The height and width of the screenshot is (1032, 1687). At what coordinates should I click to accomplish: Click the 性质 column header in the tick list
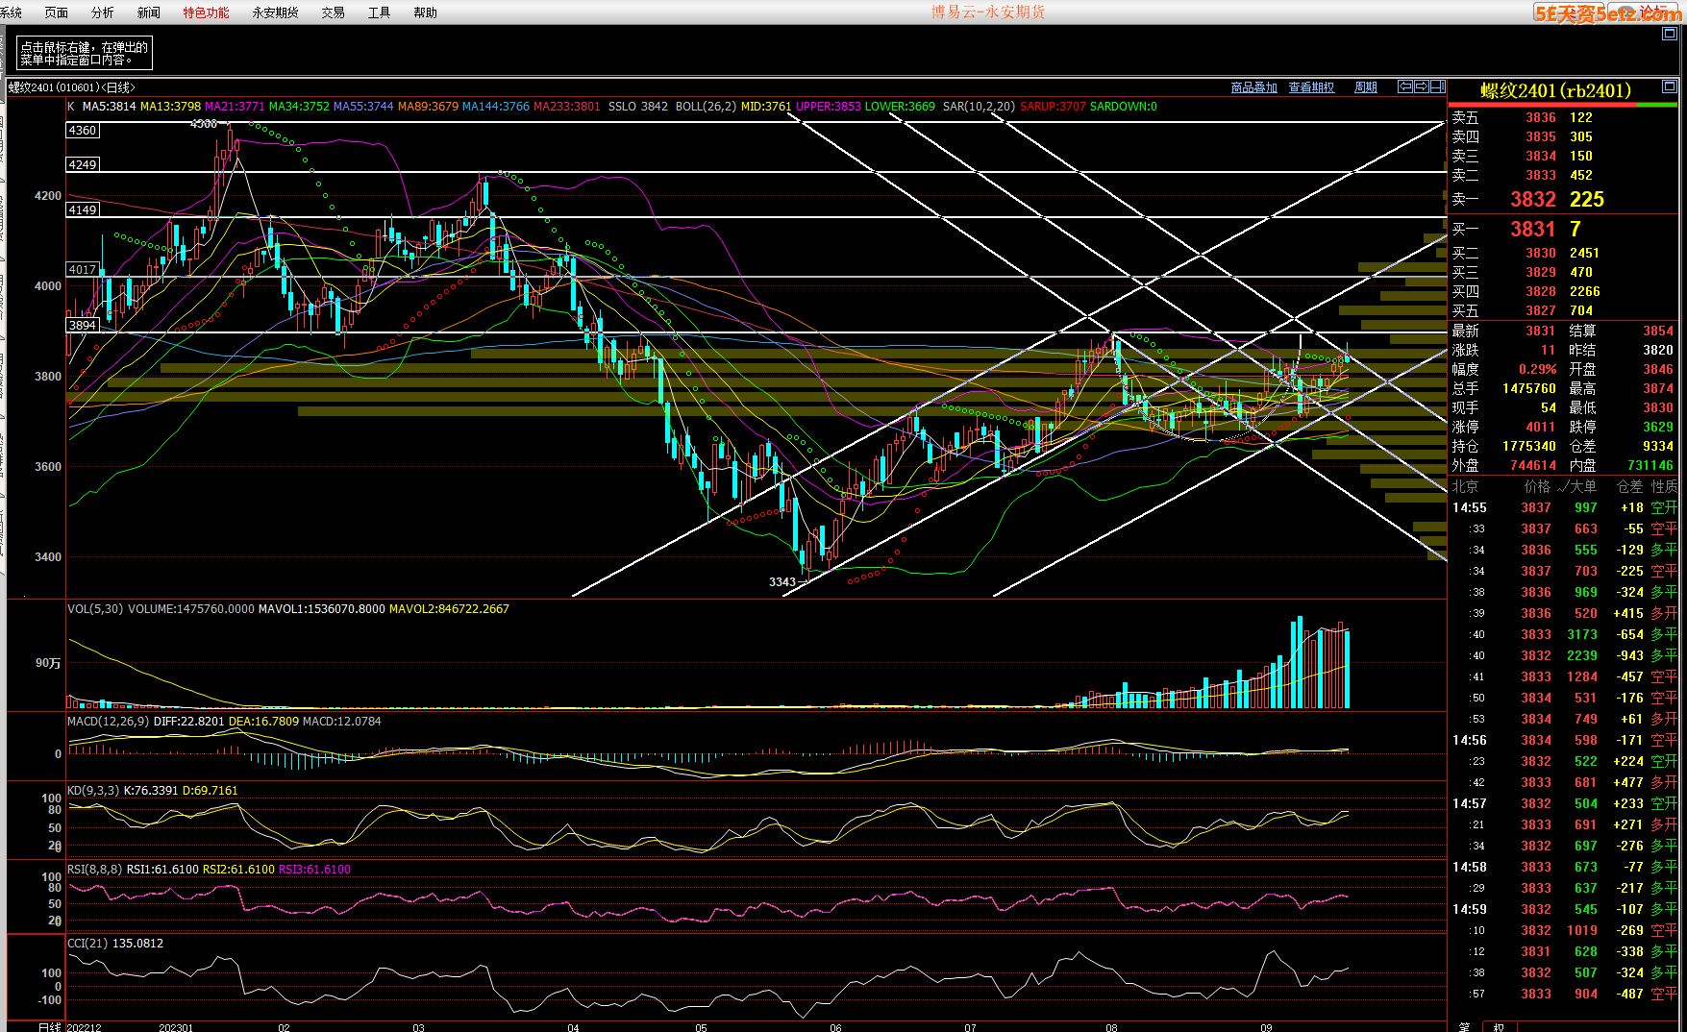(x=1665, y=487)
